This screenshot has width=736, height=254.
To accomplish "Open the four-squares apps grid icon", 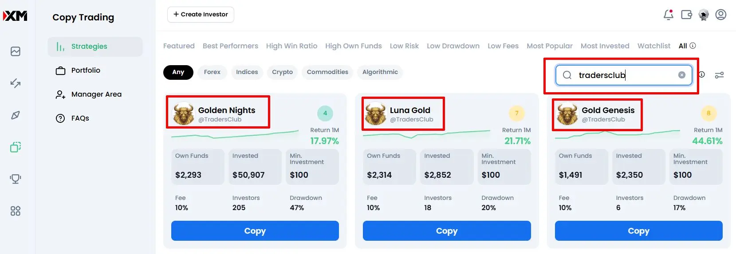I will [x=16, y=211].
